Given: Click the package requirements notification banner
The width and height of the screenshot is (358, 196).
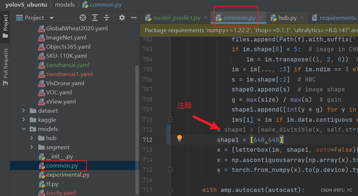Looking at the screenshot, I should (249, 30).
